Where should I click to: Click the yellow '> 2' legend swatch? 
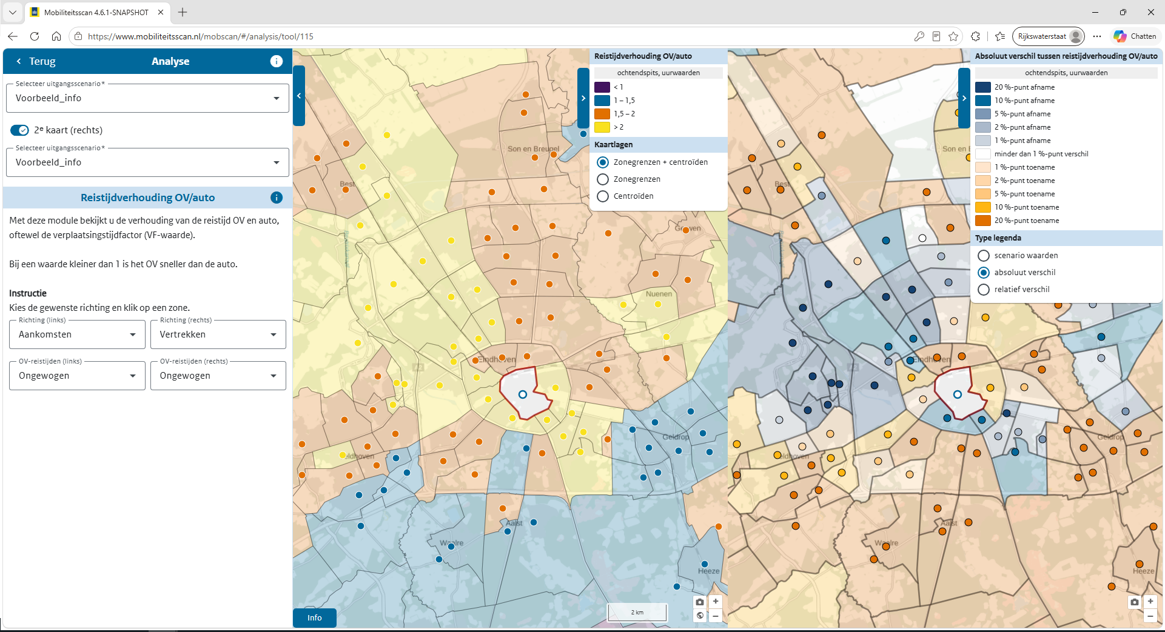point(602,127)
